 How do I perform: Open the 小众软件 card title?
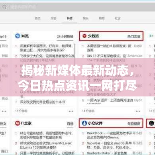coord(95,123)
